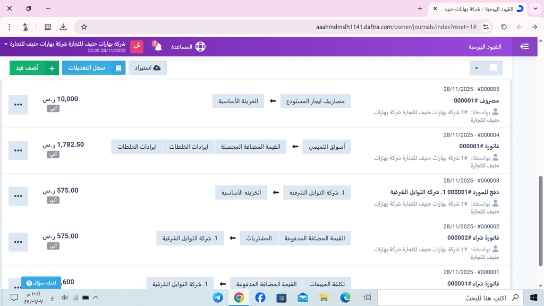Select the القيود اليومية browser tab
Screen dimensions: 544x306
coord(478,8)
